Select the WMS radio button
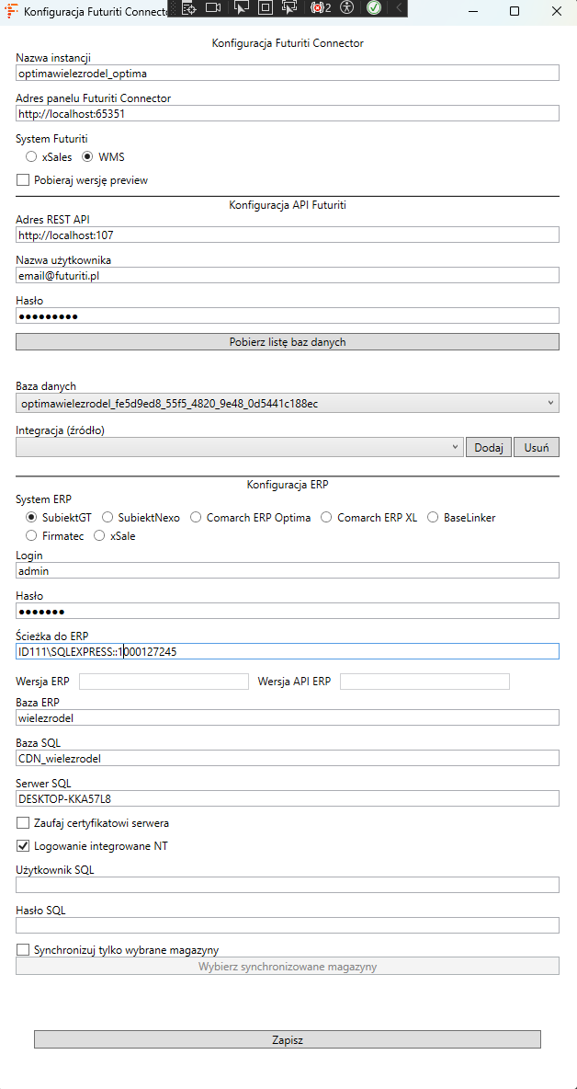The height and width of the screenshot is (1089, 577). pos(103,157)
